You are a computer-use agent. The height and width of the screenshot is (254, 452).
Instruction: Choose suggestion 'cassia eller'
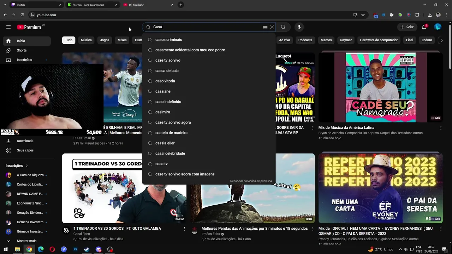pyautogui.click(x=209, y=143)
